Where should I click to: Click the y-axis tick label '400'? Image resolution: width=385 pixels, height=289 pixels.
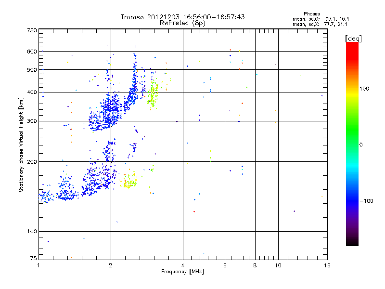pos(32,92)
